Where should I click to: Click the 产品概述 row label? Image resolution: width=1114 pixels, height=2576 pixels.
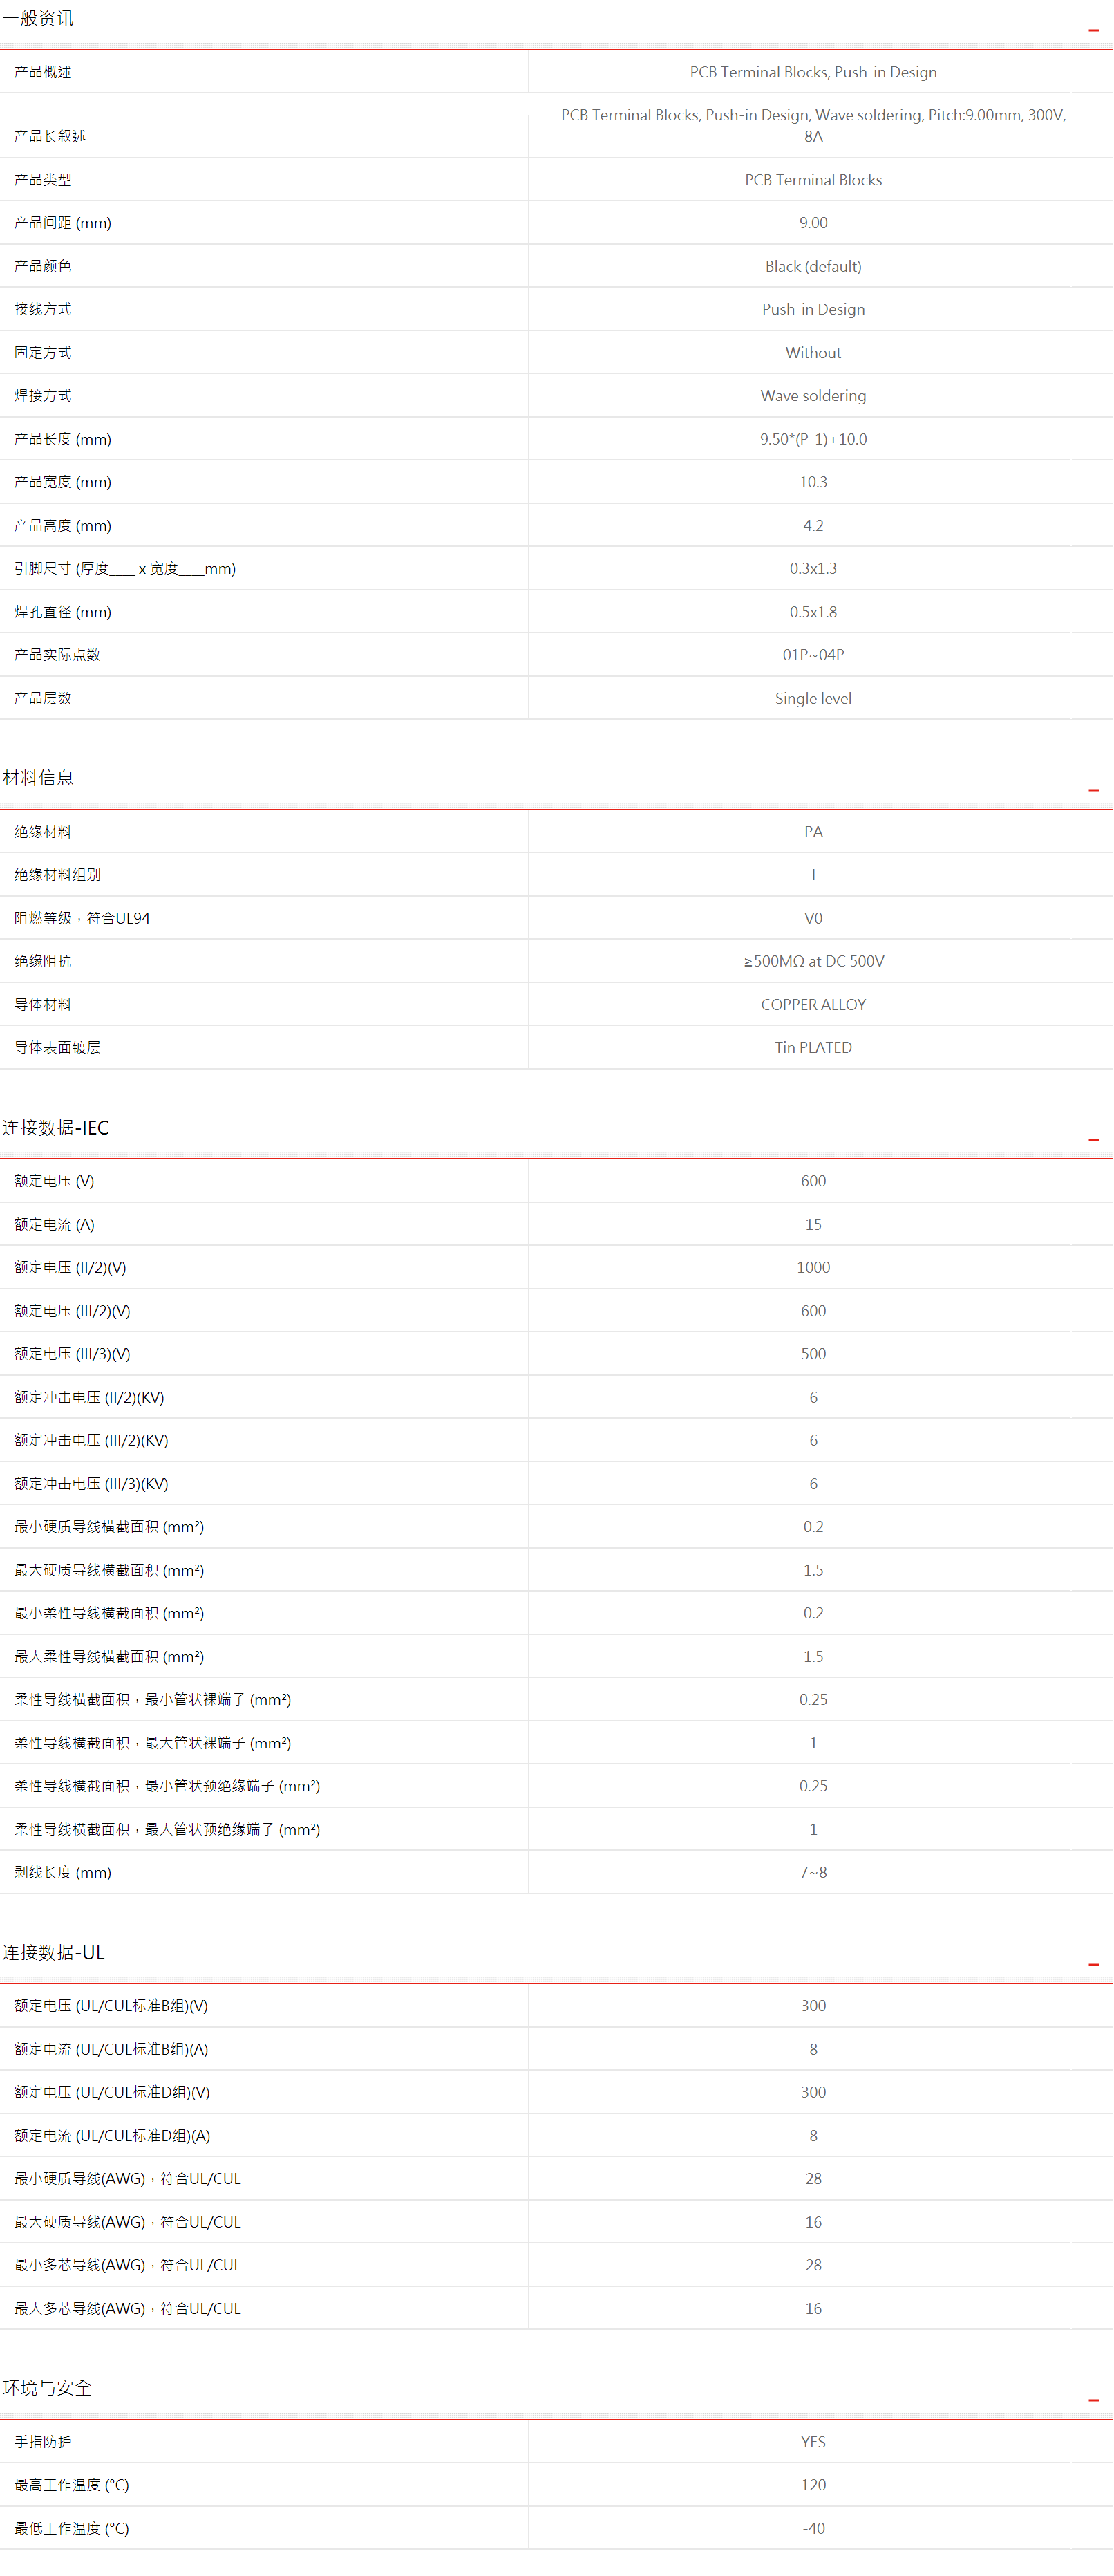pyautogui.click(x=43, y=72)
